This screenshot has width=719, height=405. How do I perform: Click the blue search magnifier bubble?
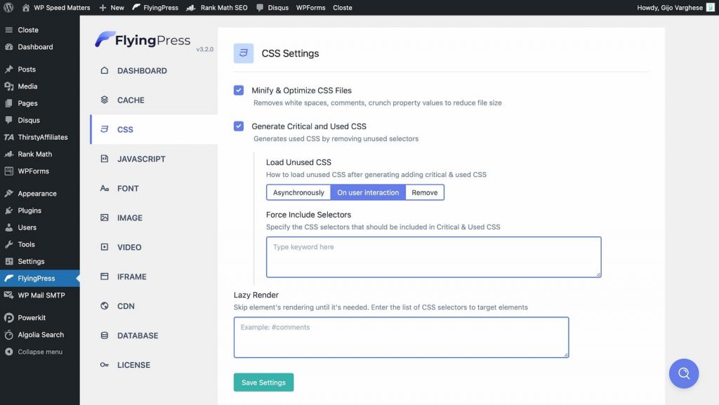683,373
